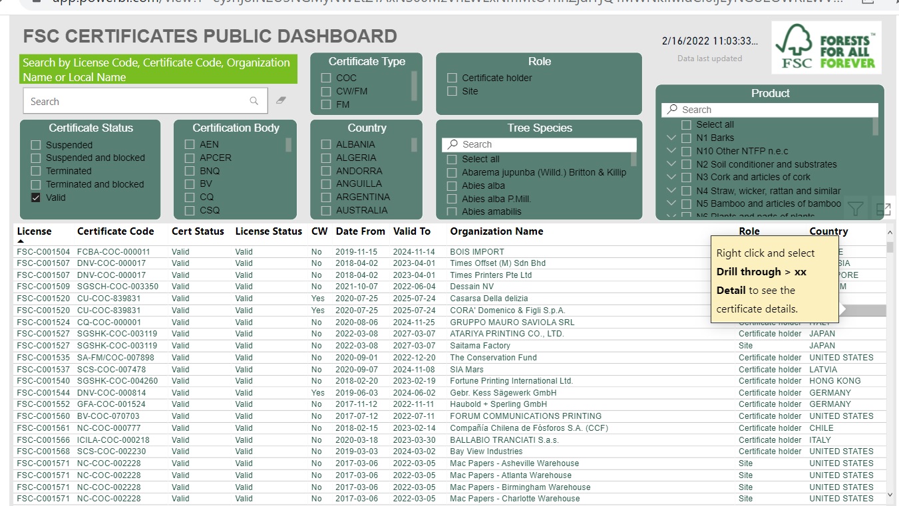Image resolution: width=899 pixels, height=506 pixels.
Task: Expand the N10 Other NTFP n.e.c category
Action: point(671,150)
